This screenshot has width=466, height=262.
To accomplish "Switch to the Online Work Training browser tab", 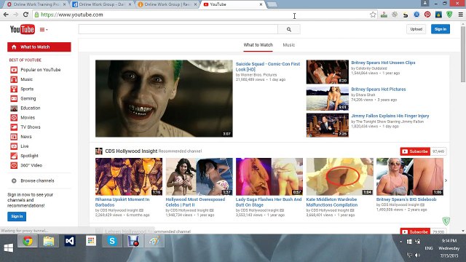I will tap(36, 4).
